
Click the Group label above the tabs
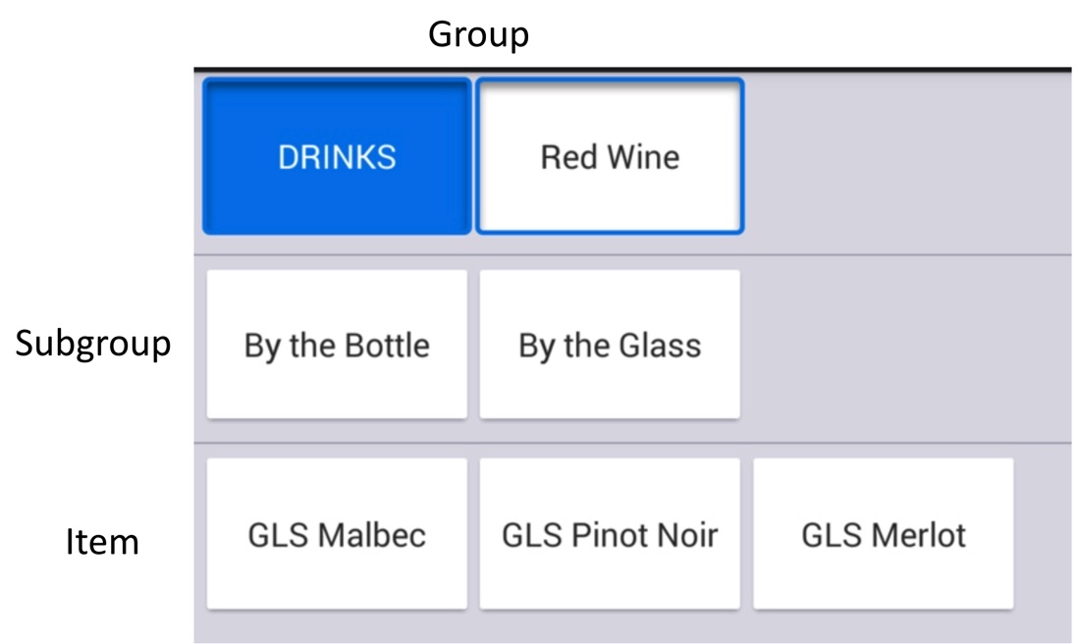477,33
